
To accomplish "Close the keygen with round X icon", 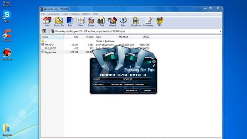I will (x=154, y=61).
